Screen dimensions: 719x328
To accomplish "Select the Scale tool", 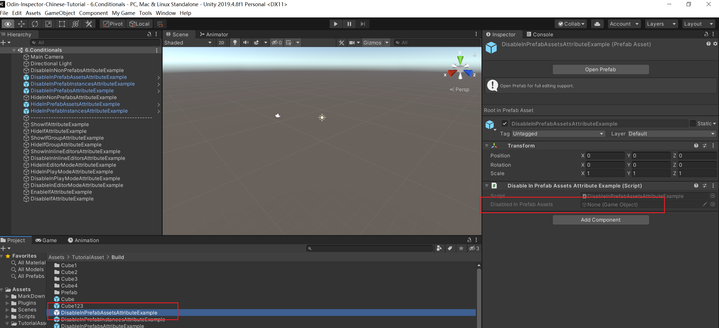I will pyautogui.click(x=48, y=24).
